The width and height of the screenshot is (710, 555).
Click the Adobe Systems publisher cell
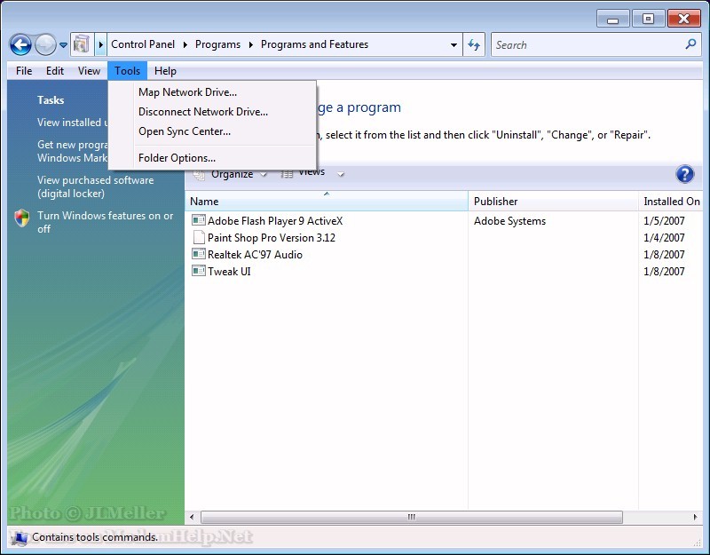point(509,221)
